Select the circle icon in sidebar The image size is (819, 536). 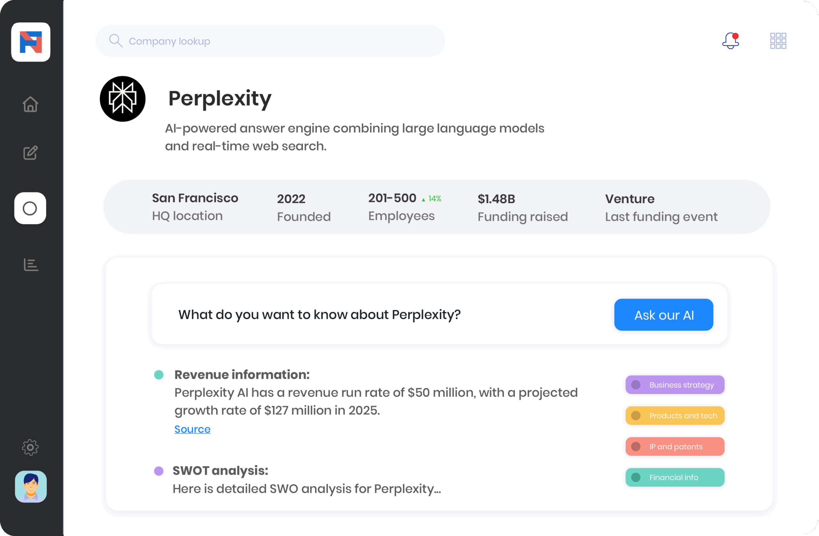[x=30, y=208]
